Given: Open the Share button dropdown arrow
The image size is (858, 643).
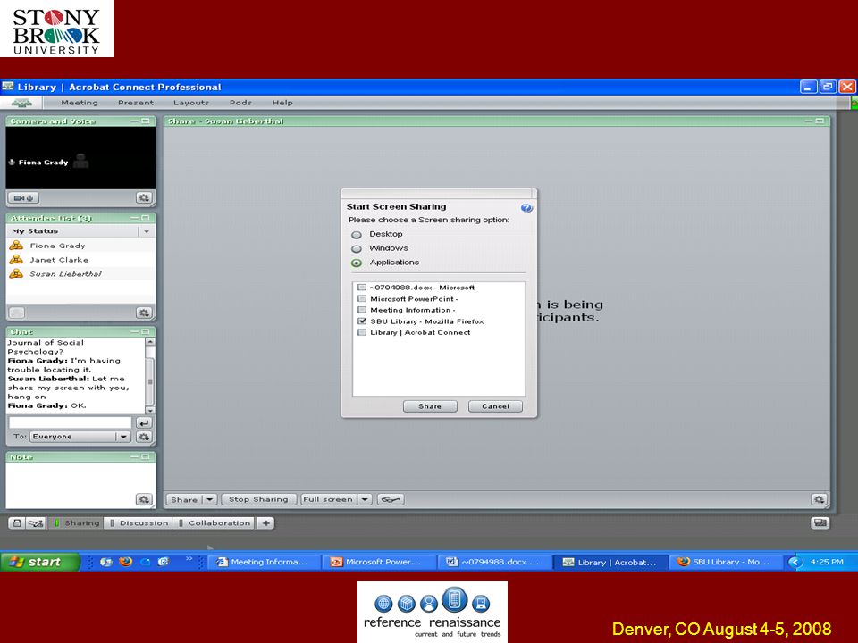Looking at the screenshot, I should [x=210, y=499].
